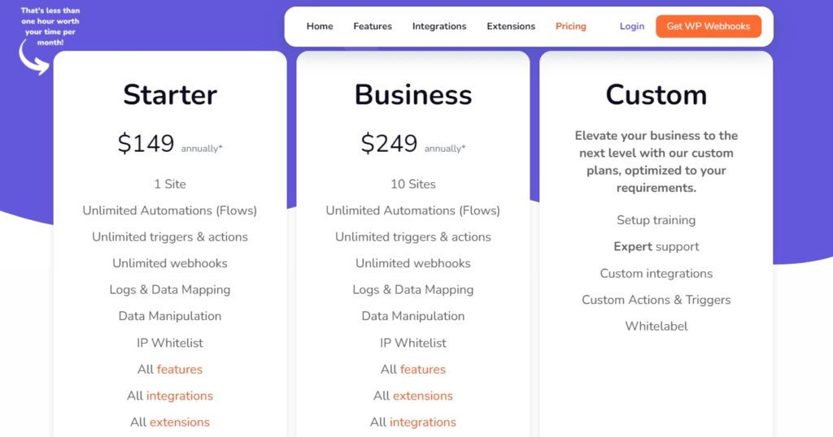Click the Custom plan heading

[656, 95]
